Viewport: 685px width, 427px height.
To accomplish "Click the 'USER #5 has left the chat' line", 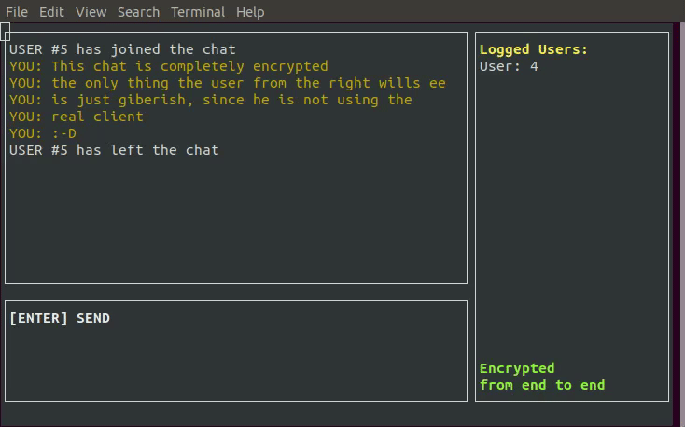I will (114, 149).
